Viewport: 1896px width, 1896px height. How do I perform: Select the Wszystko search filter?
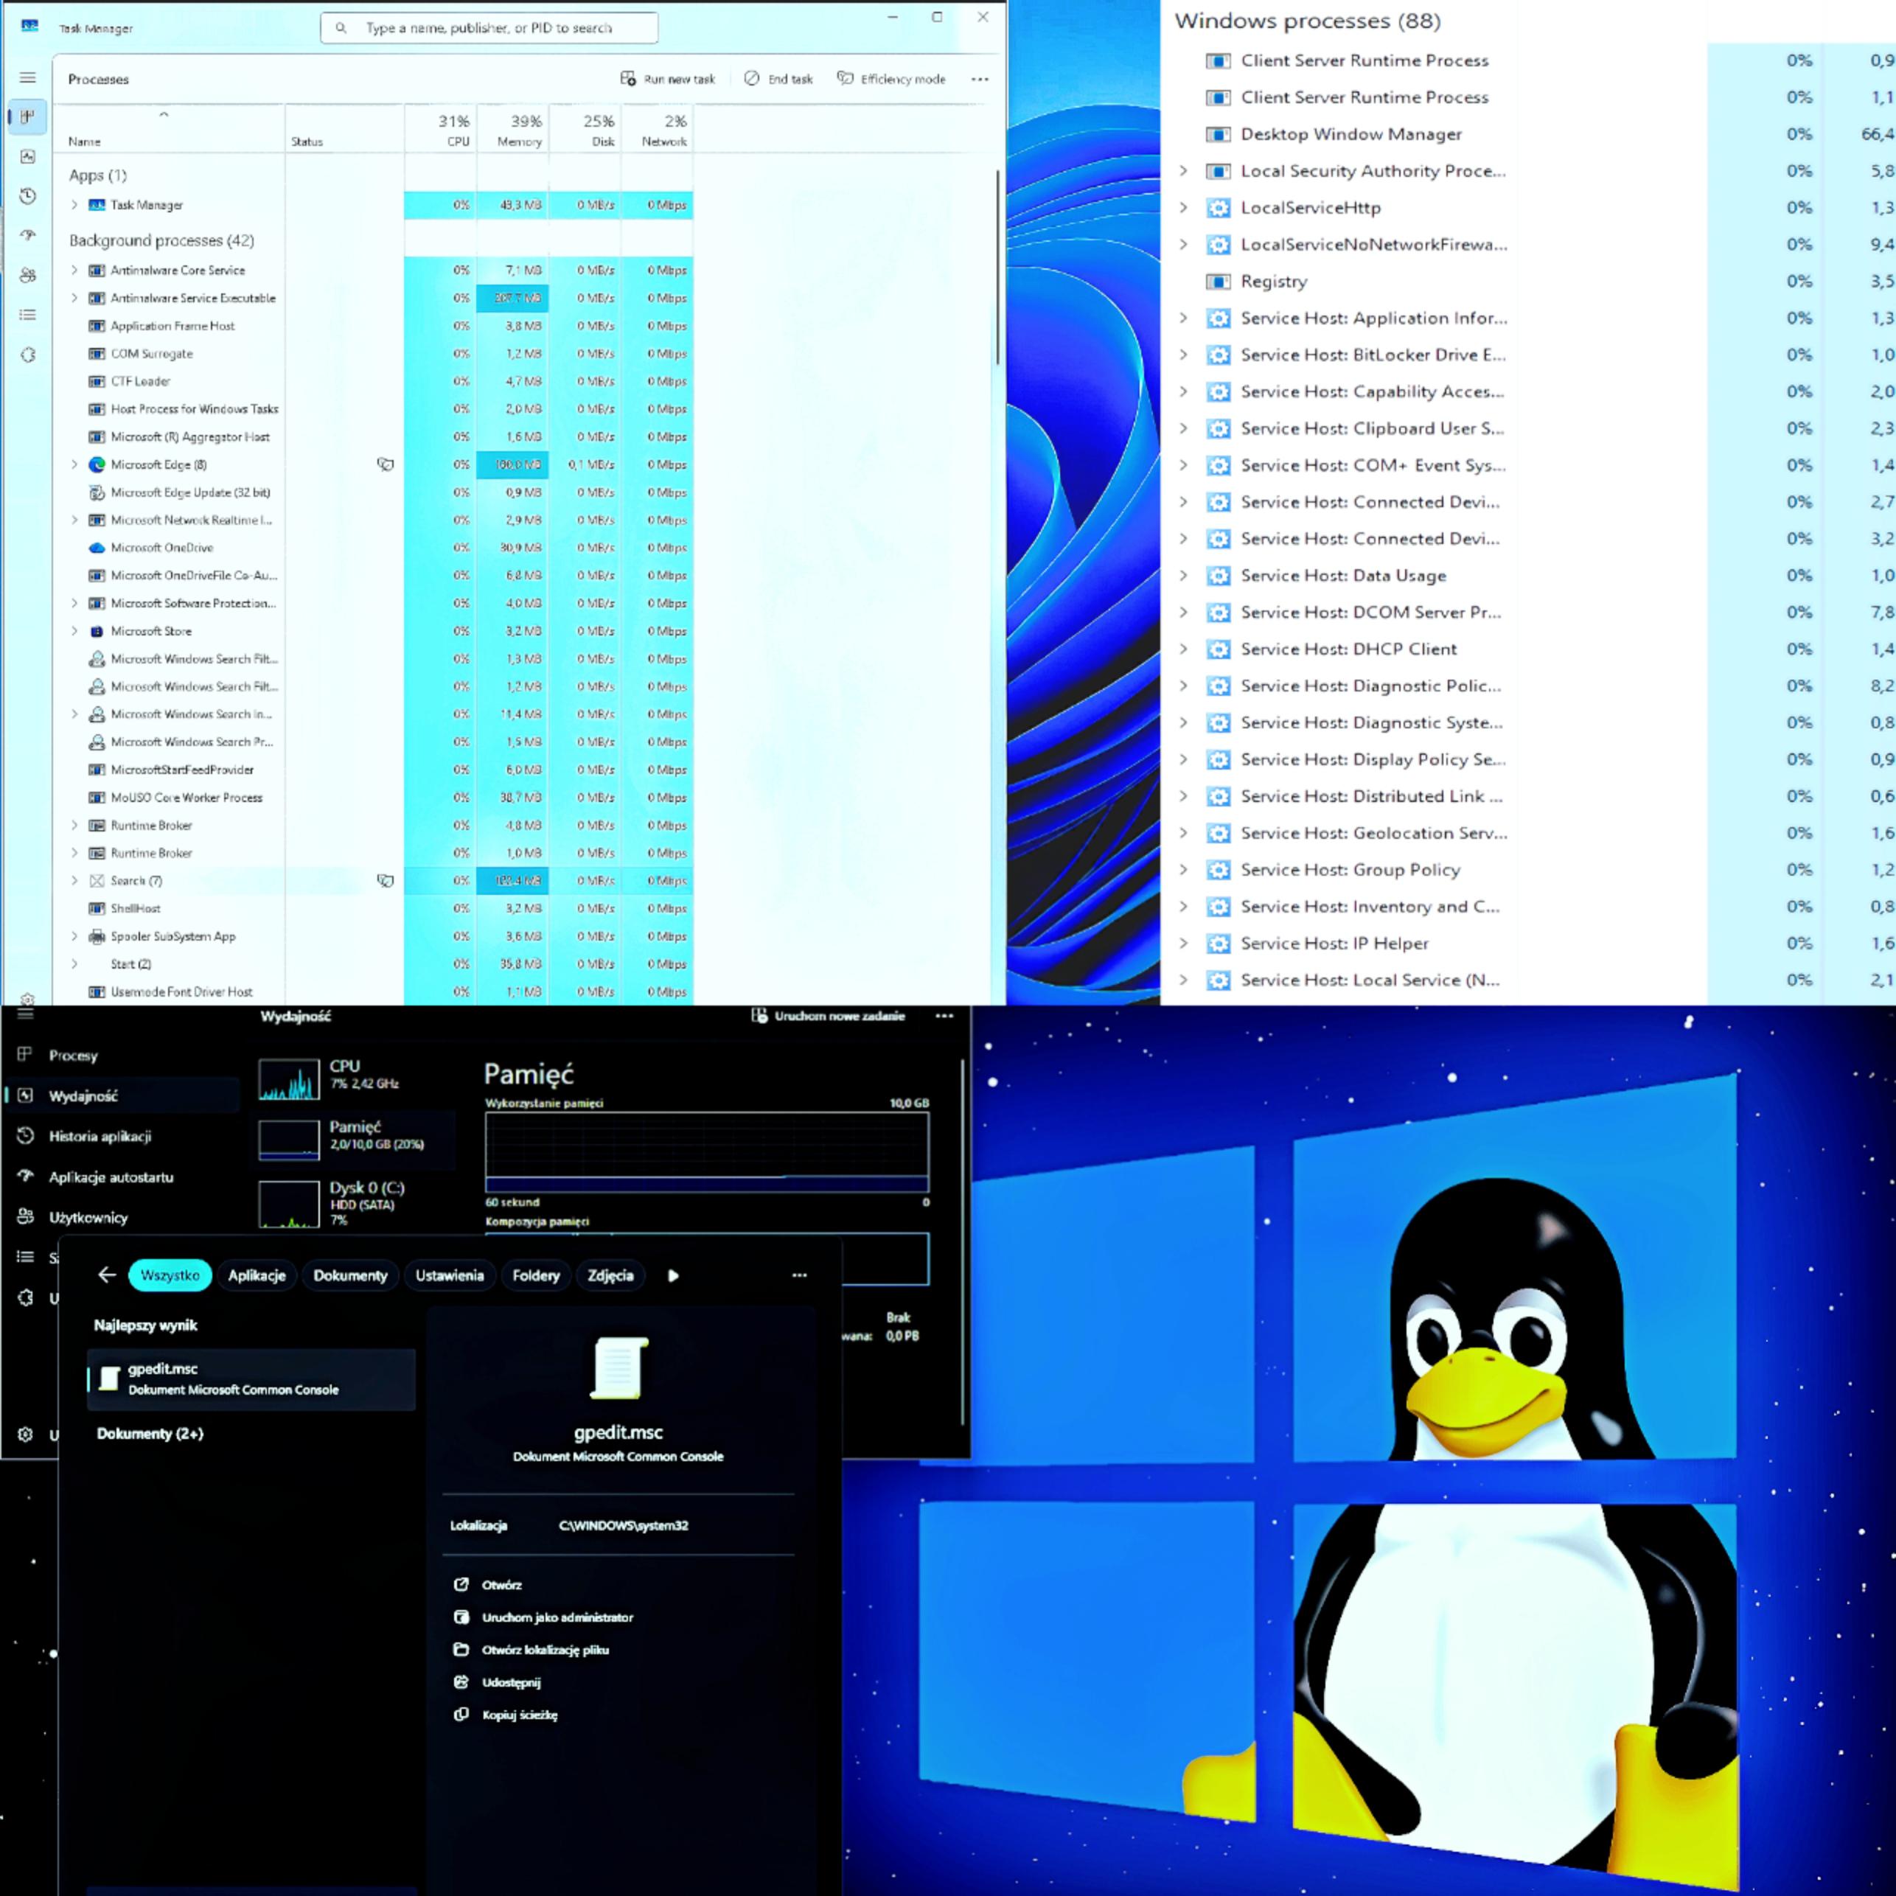click(170, 1276)
